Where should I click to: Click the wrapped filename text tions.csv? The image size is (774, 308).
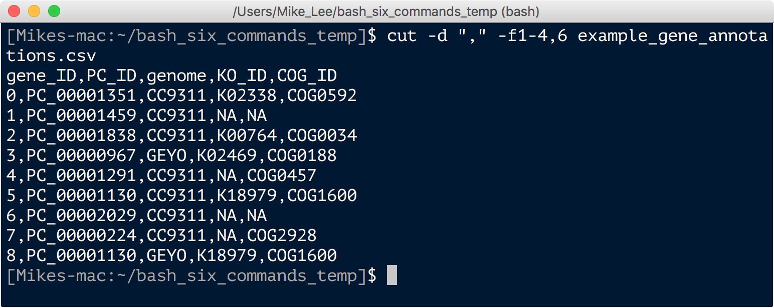coord(51,56)
